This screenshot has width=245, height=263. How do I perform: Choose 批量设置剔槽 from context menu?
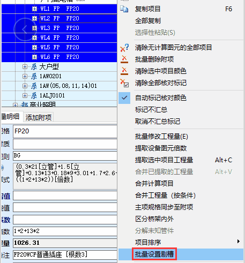[x=154, y=254]
